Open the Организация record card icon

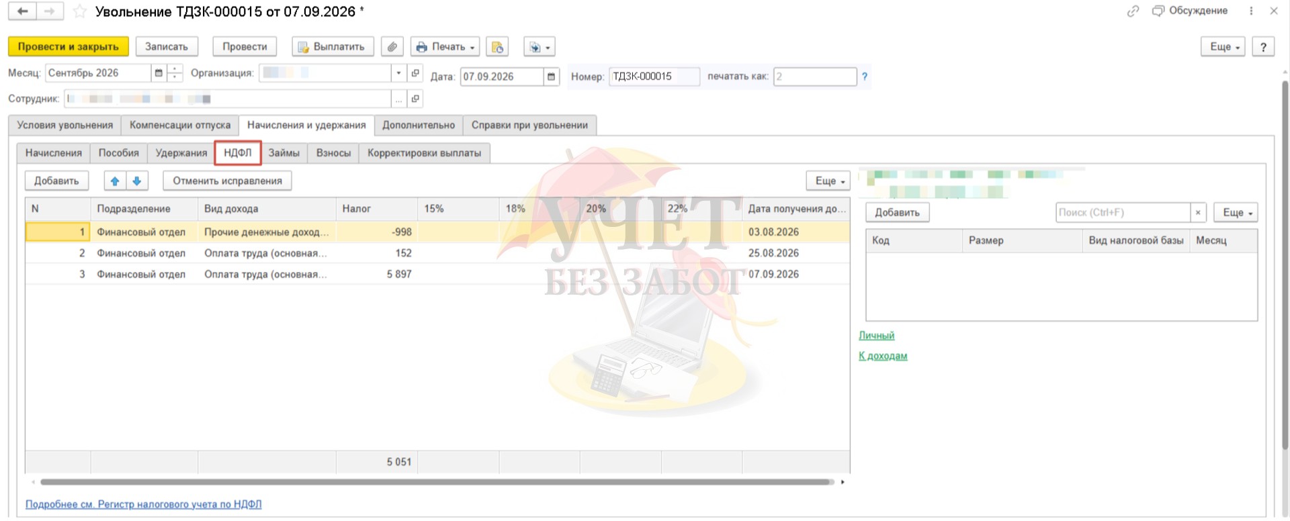pos(415,73)
